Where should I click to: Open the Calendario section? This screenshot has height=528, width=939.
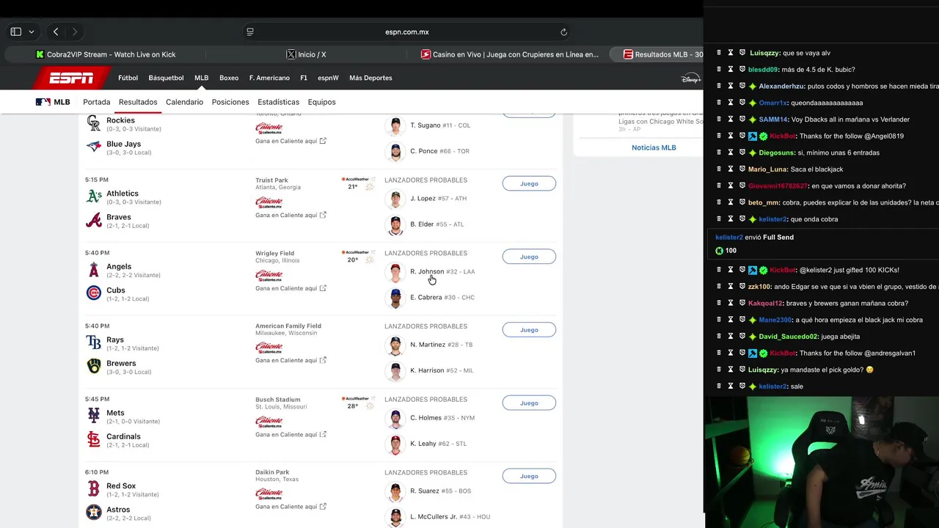tap(184, 102)
